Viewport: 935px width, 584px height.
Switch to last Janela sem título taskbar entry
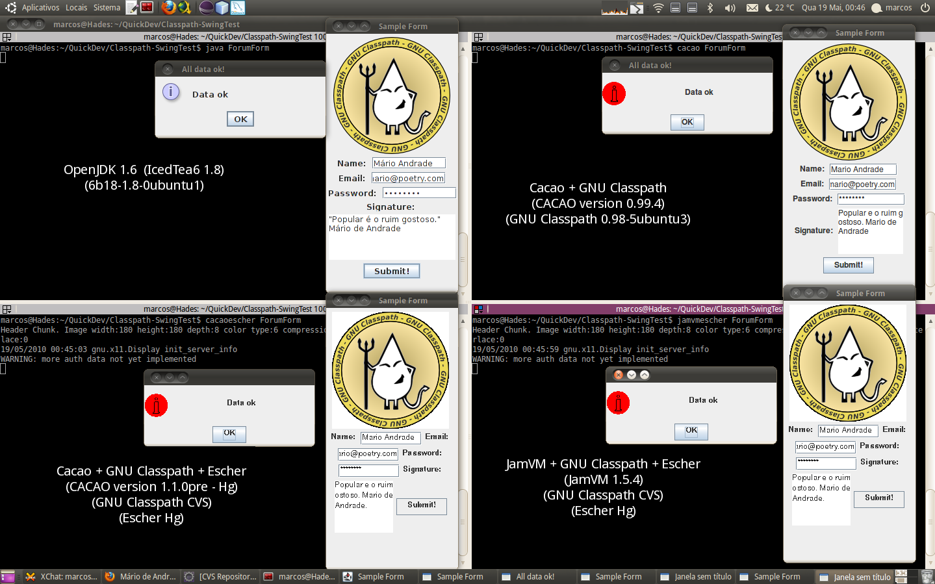coord(855,577)
